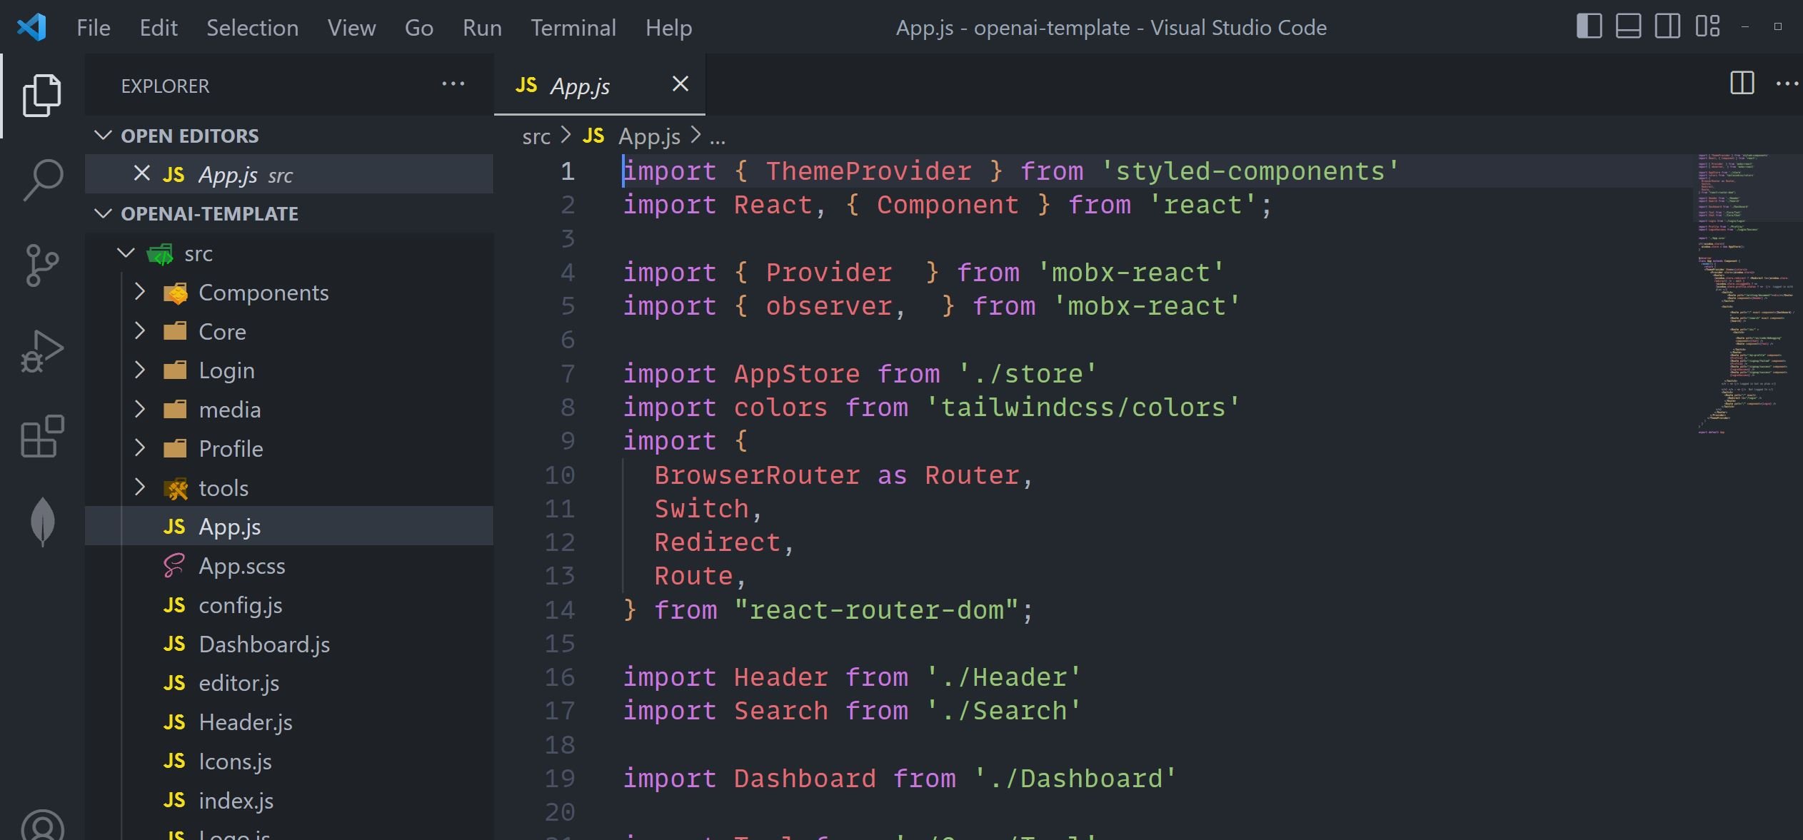1803x840 pixels.
Task: Expand the Components folder
Action: click(263, 293)
